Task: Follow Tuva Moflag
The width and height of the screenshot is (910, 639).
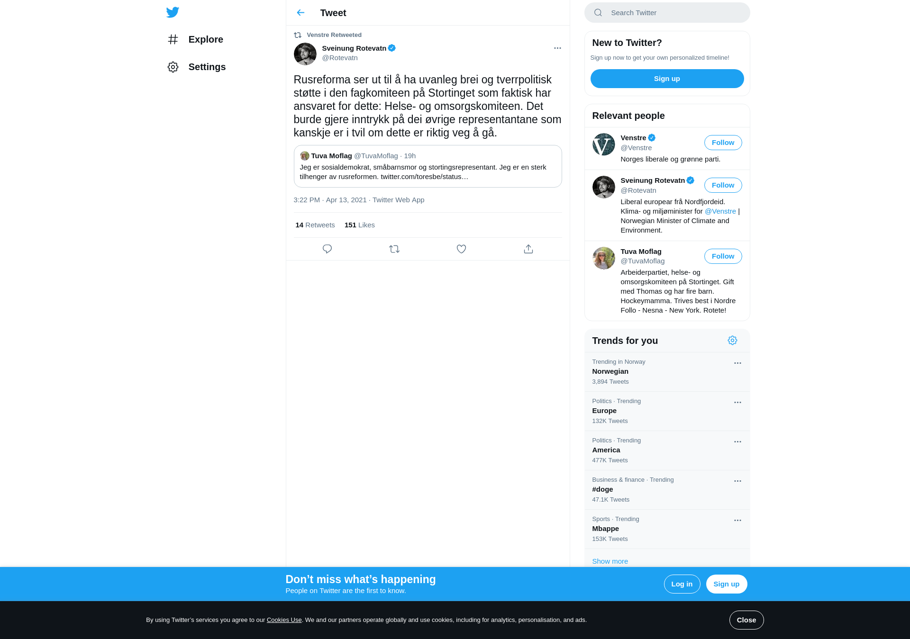Action: [723, 256]
